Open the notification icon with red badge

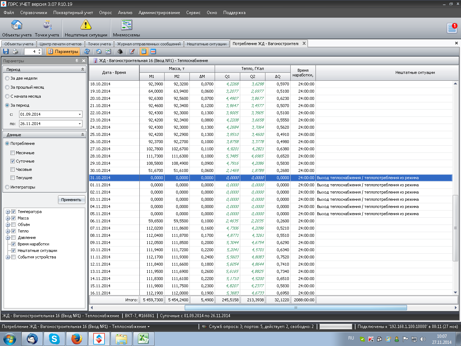tap(452, 28)
